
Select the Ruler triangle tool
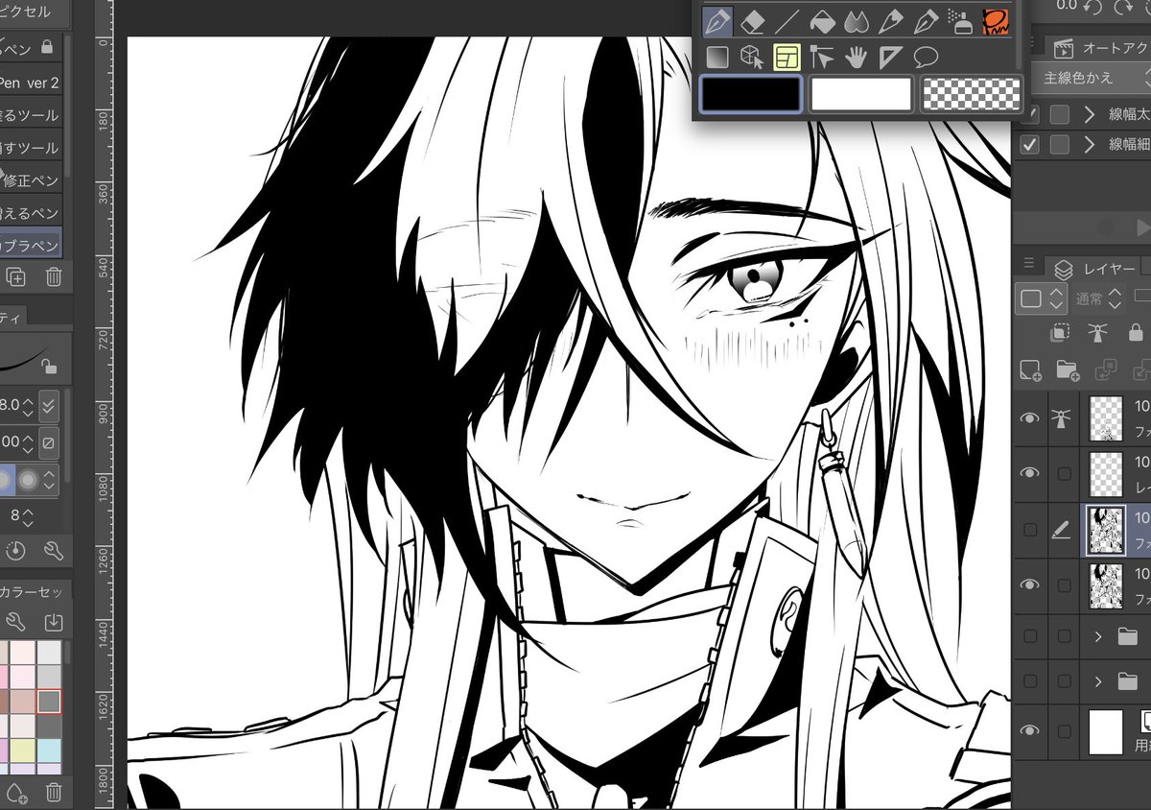click(x=890, y=59)
